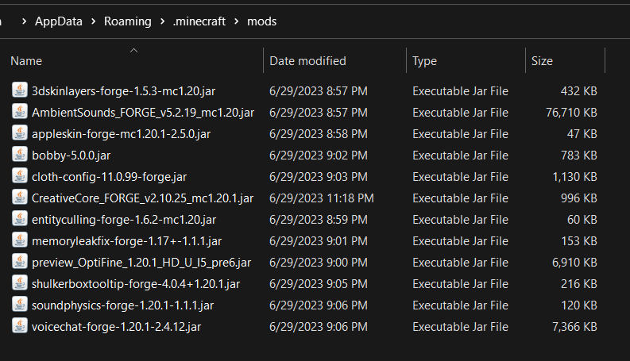
Task: Go to the Roaming breadcrumb folder
Action: point(128,21)
